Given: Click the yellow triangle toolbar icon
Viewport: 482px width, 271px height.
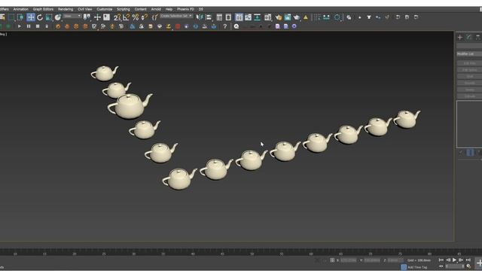Looking at the screenshot, I should [306, 17].
